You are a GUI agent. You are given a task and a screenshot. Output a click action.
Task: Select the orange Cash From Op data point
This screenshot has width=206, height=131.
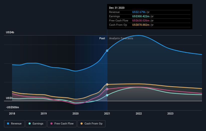[x=107, y=84]
